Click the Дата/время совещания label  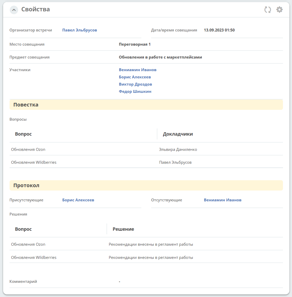pos(174,30)
